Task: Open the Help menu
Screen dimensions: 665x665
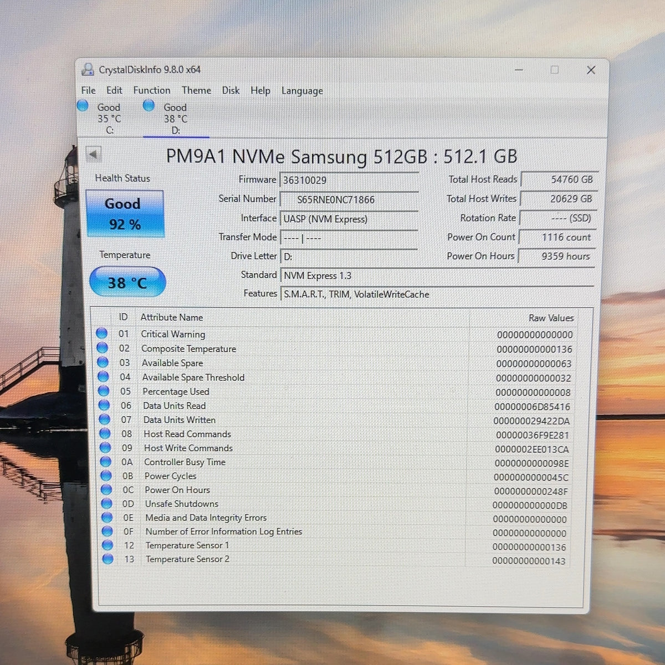Action: pyautogui.click(x=260, y=91)
